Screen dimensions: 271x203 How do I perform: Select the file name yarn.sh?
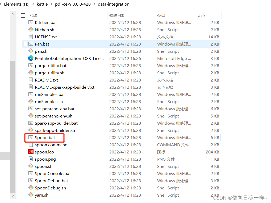[41, 195]
